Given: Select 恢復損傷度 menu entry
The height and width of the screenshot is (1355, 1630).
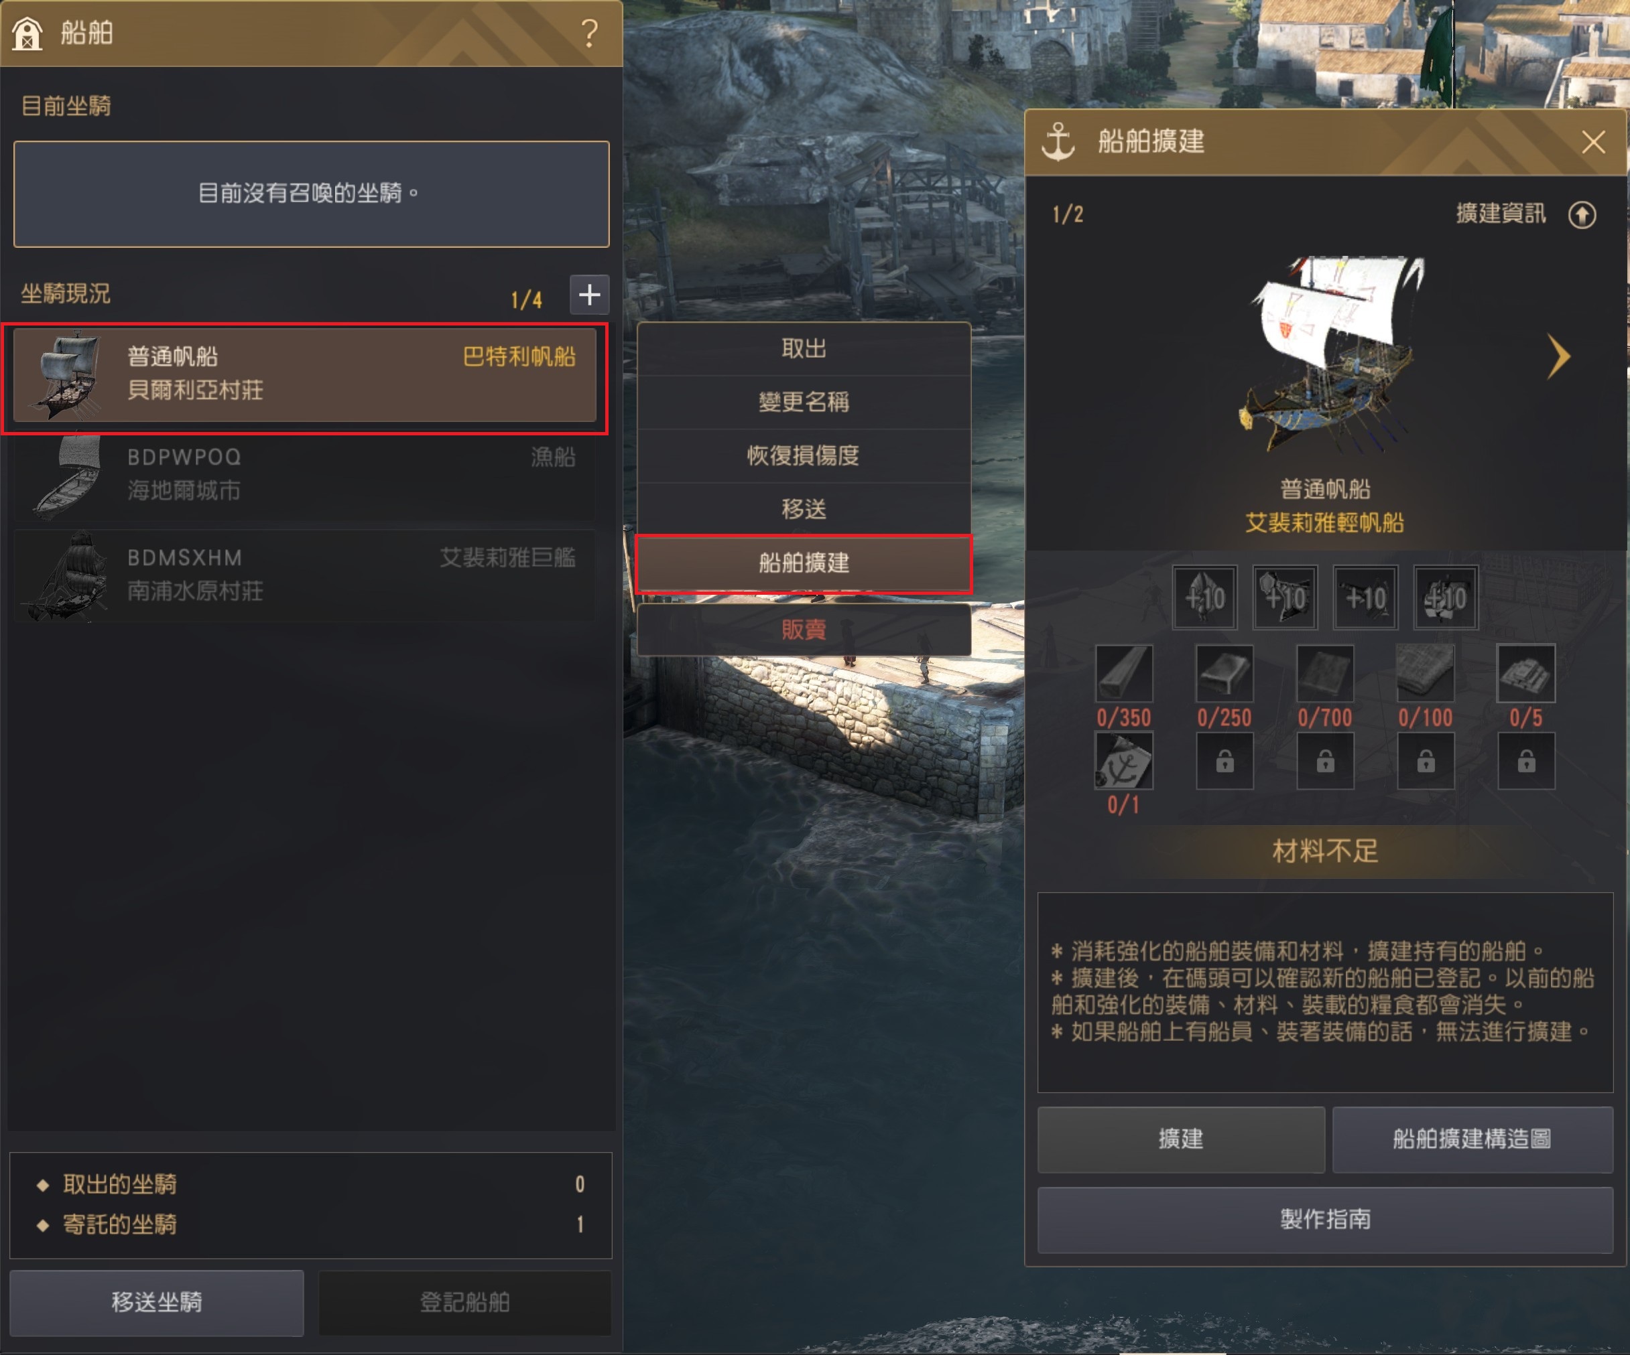Looking at the screenshot, I should pos(804,456).
